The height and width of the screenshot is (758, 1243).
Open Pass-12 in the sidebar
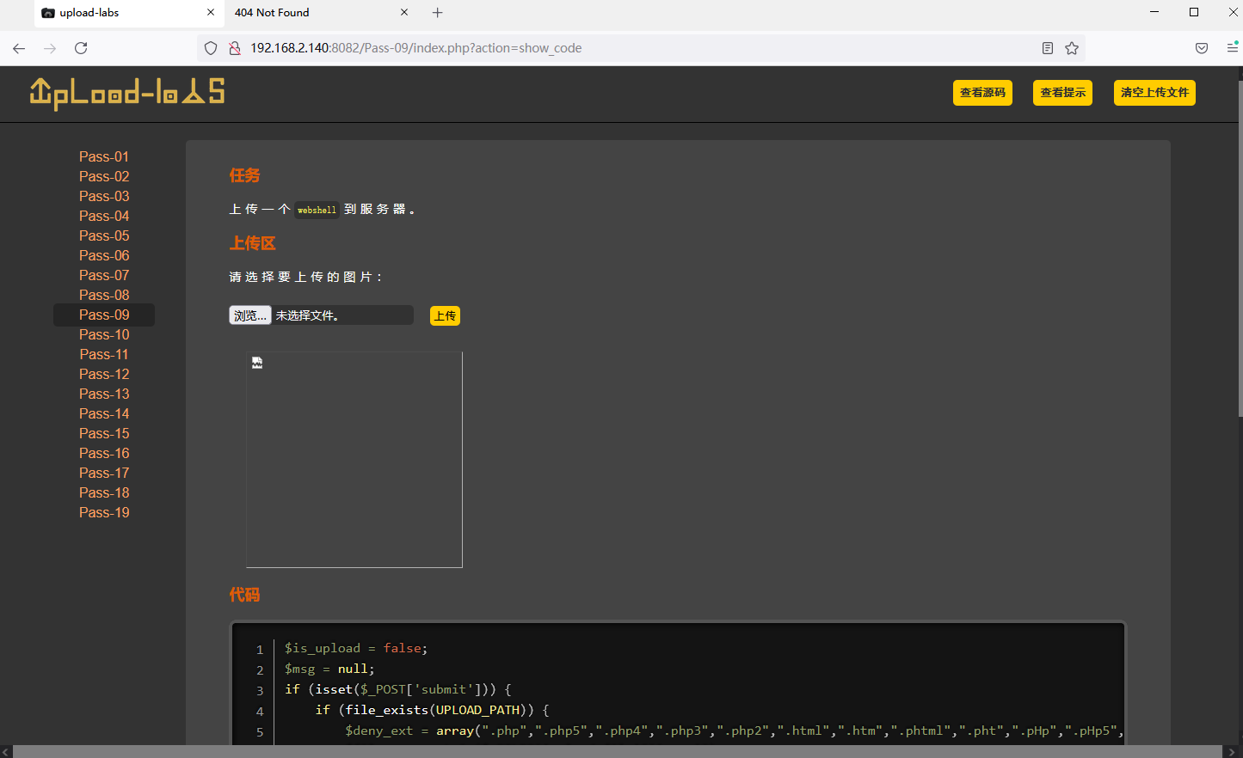104,374
